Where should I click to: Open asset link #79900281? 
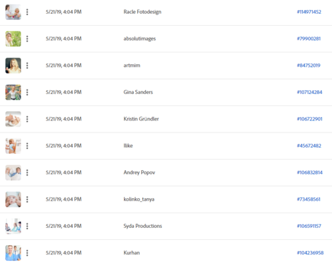tap(309, 38)
